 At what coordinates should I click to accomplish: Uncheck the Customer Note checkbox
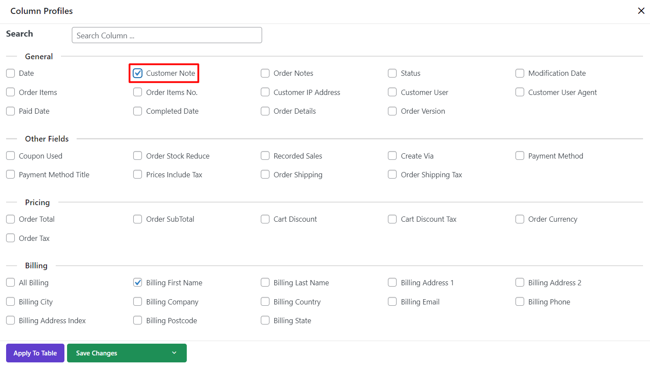pos(138,73)
